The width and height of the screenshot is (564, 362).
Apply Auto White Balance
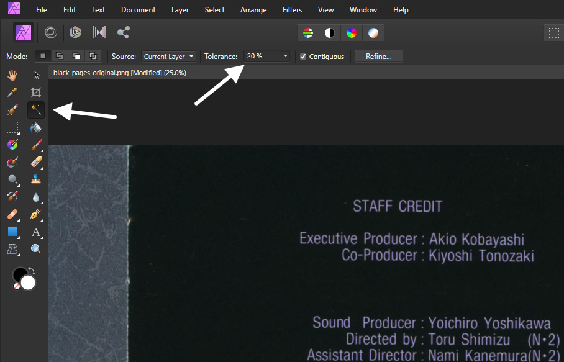tap(373, 32)
